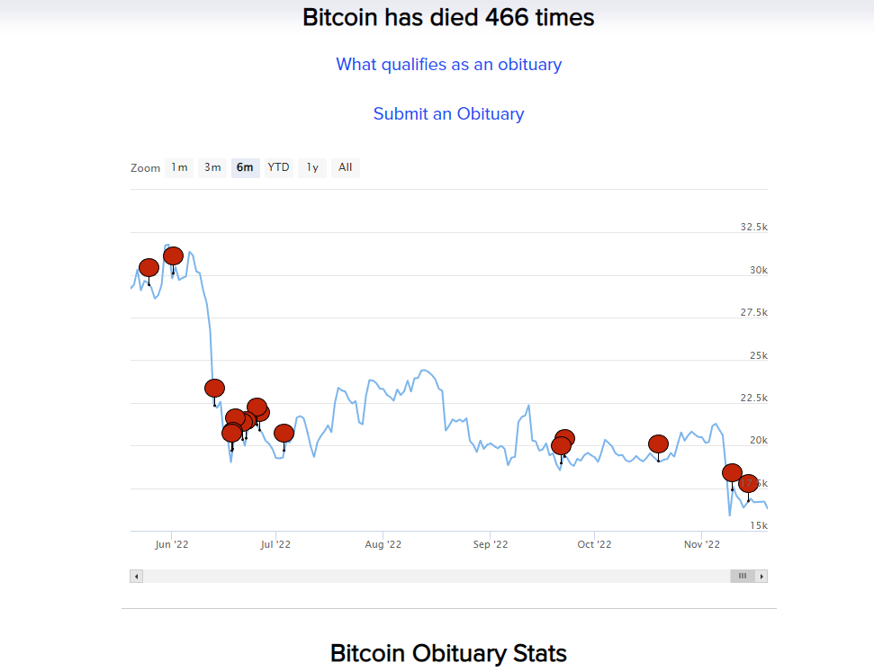Screen dimensions: 874x672
Task: Follow the Submit an Obituary link
Action: click(449, 113)
